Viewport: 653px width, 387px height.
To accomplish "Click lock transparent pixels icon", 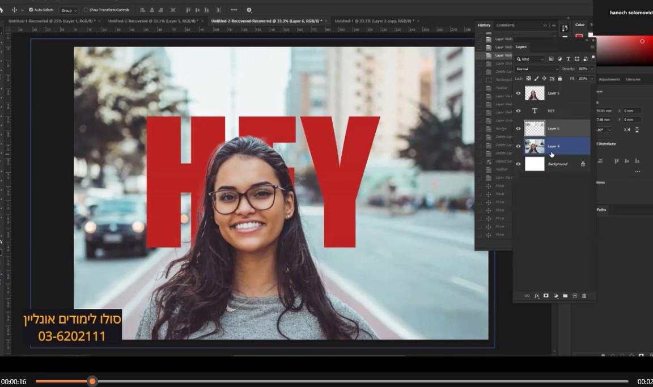I will 528,78.
